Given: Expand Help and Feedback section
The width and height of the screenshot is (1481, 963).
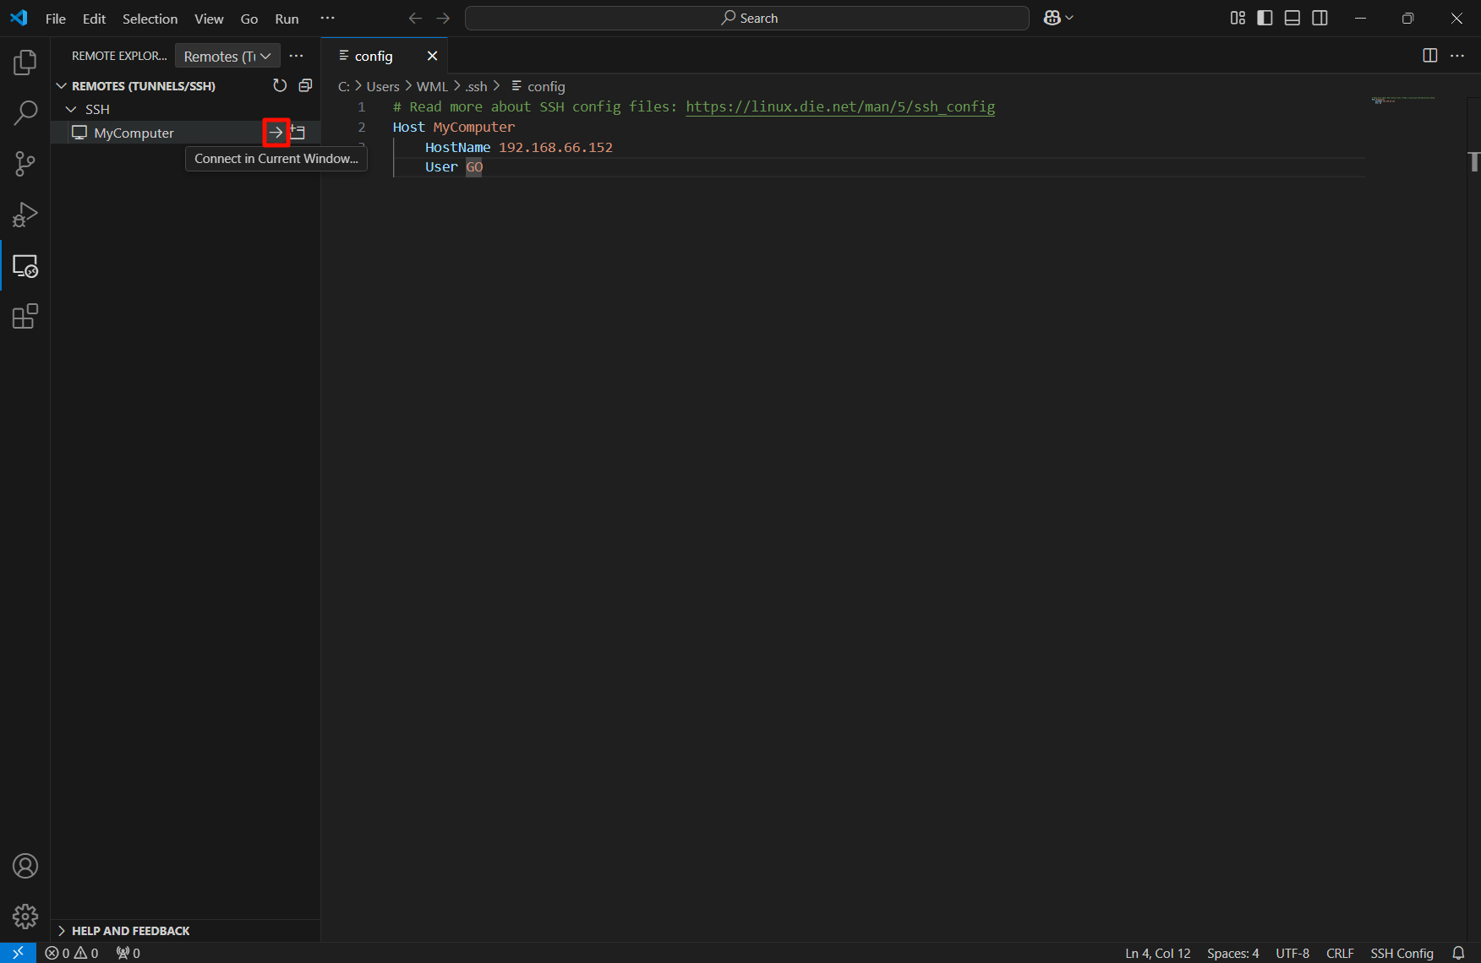Looking at the screenshot, I should [x=62, y=930].
